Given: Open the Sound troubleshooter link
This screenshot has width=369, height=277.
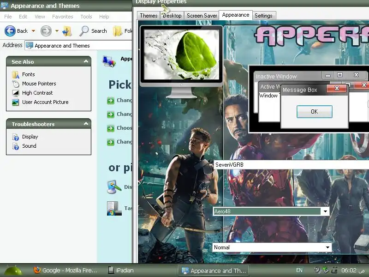Looking at the screenshot, I should (x=29, y=146).
